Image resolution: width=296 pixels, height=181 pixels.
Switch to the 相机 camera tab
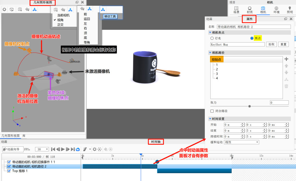click(x=263, y=10)
